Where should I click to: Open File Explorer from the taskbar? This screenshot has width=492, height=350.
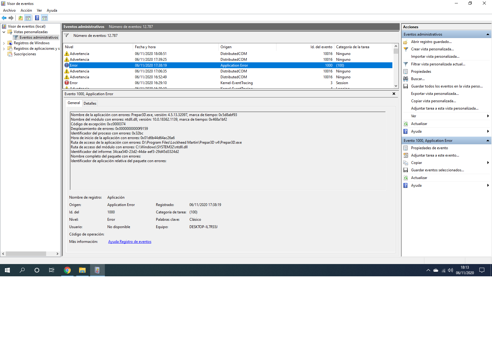(82, 270)
